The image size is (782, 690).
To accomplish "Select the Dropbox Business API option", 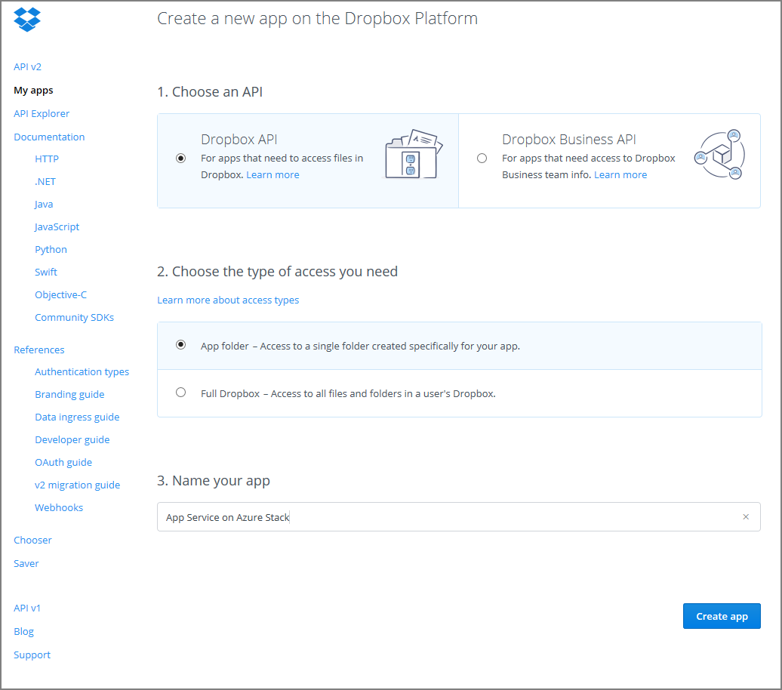I will [482, 158].
